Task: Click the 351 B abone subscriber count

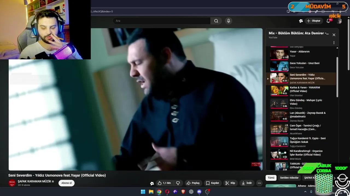Action: click(x=24, y=185)
